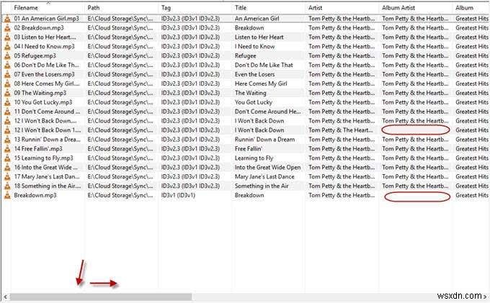The height and width of the screenshot is (303, 490).
Task: Select the file Breakdown.mp3 without track number
Action: point(35,196)
